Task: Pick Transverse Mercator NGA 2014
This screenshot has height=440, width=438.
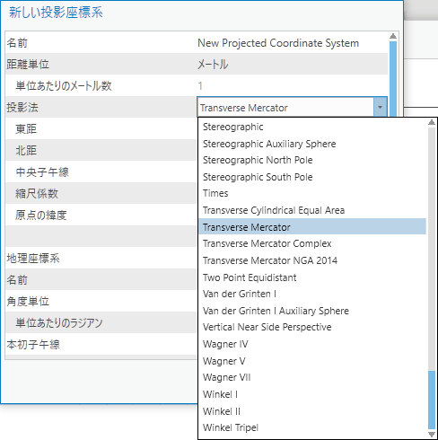Action: click(312, 260)
